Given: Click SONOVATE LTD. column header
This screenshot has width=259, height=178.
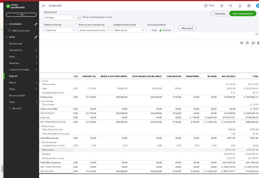Looking at the screenshot, I should 89,76.
